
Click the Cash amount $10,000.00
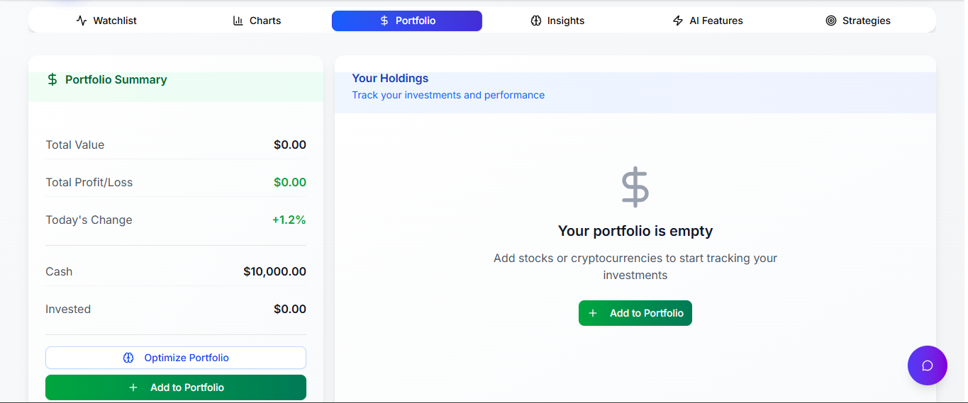tap(274, 271)
